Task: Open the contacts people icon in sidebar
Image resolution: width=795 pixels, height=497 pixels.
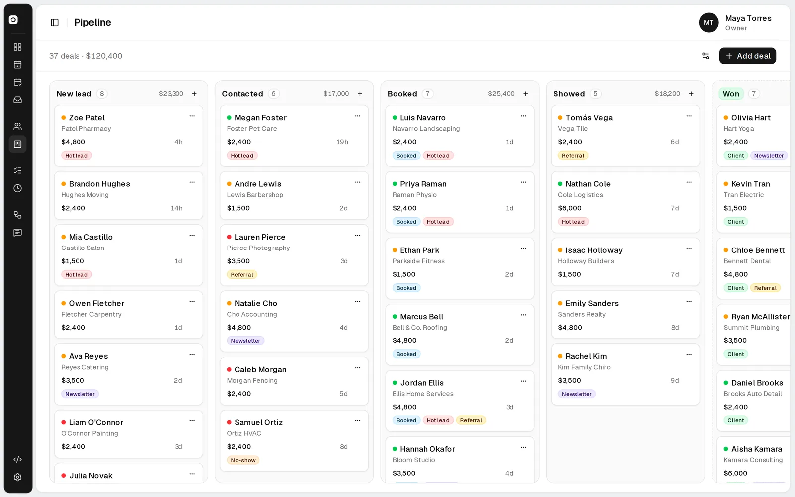Action: [18, 126]
